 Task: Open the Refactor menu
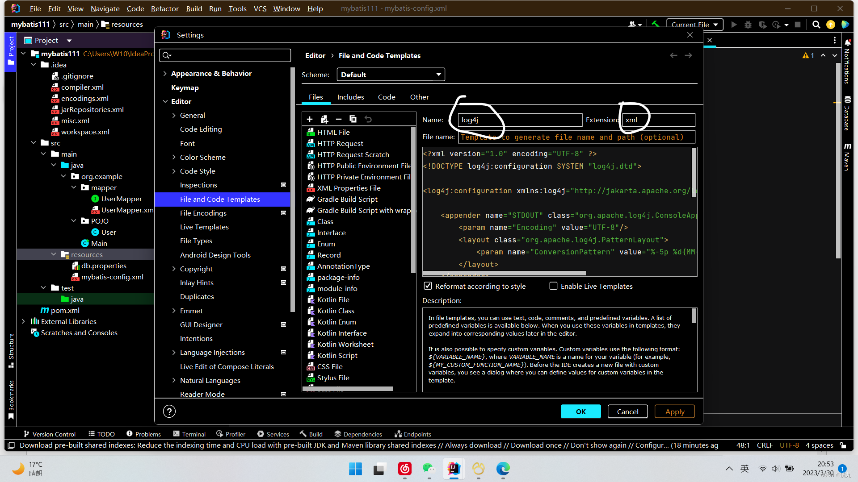click(x=164, y=8)
